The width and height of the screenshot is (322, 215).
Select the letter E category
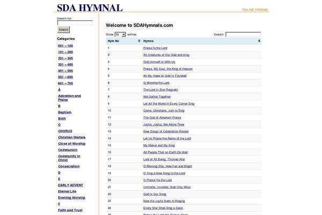coord(59,179)
